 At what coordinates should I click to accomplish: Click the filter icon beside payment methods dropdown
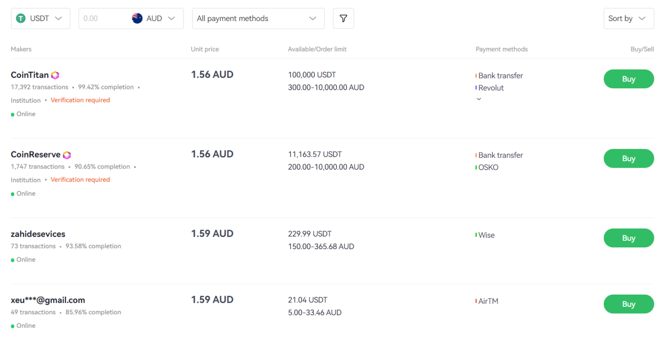(x=343, y=18)
